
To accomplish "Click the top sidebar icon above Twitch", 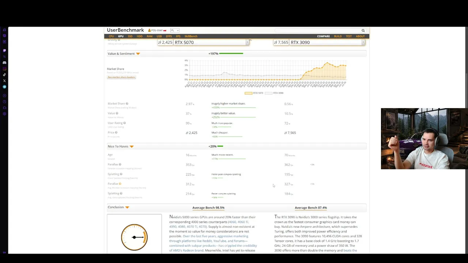I will click(4, 30).
